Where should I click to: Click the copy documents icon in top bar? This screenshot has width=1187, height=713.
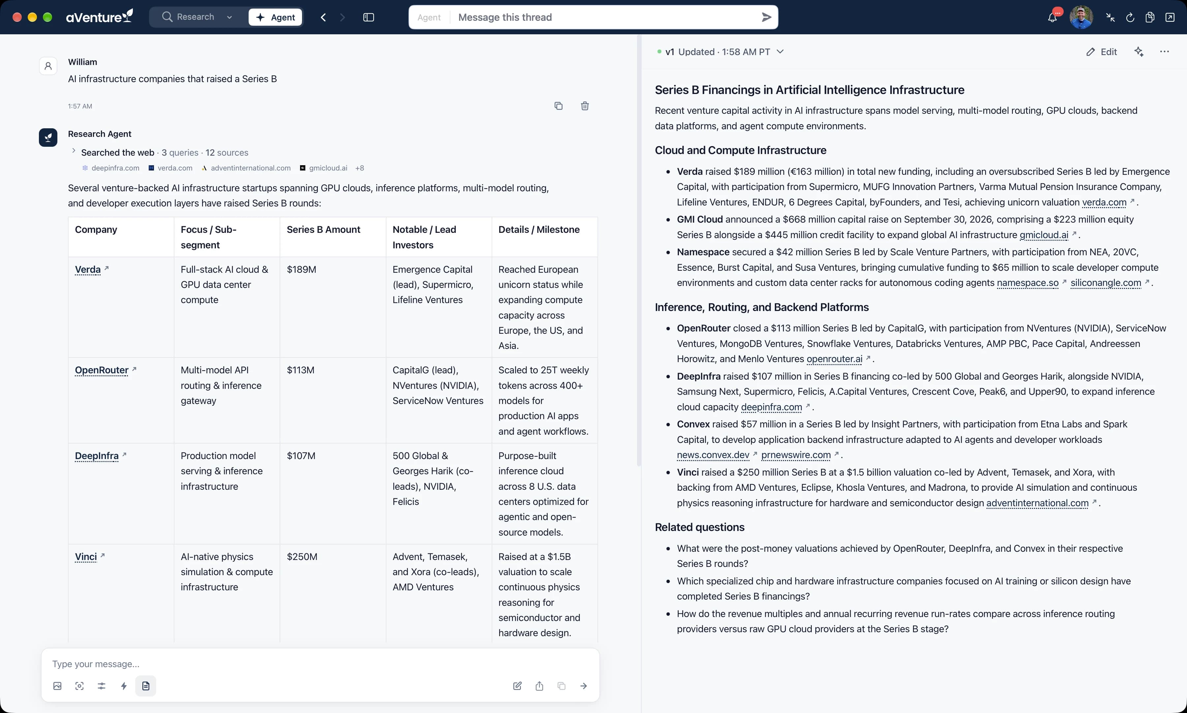coord(1149,17)
